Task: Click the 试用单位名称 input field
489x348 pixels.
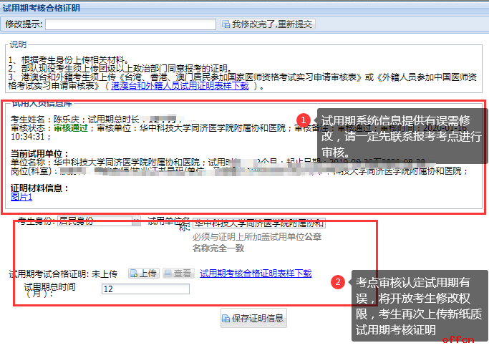Action: tap(259, 224)
